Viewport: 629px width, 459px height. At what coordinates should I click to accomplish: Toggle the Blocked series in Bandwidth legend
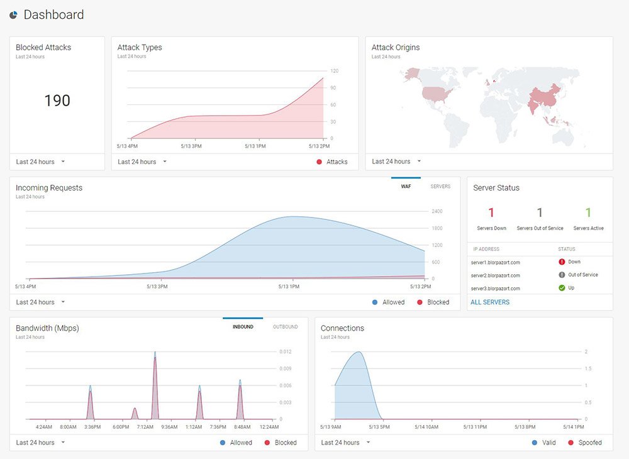tap(281, 443)
